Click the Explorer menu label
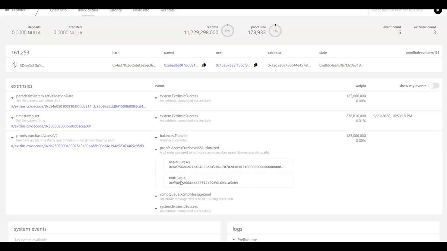Screen dimensions: 447x251 [x=19, y=10]
